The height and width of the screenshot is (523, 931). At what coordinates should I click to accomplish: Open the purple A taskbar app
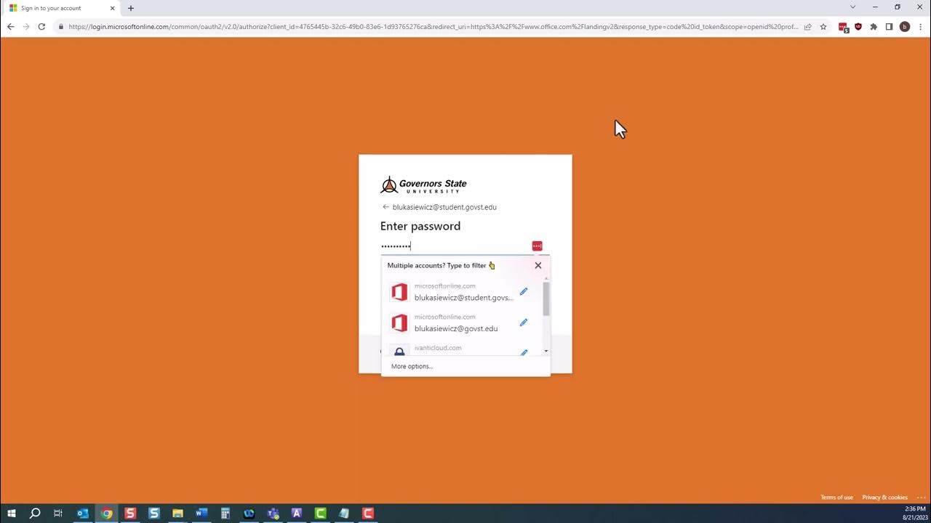point(296,514)
